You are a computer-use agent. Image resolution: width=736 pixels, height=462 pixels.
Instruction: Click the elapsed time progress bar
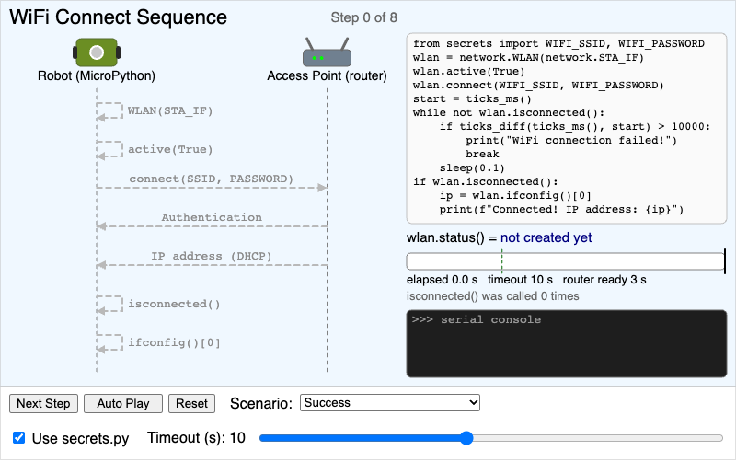pyautogui.click(x=566, y=261)
